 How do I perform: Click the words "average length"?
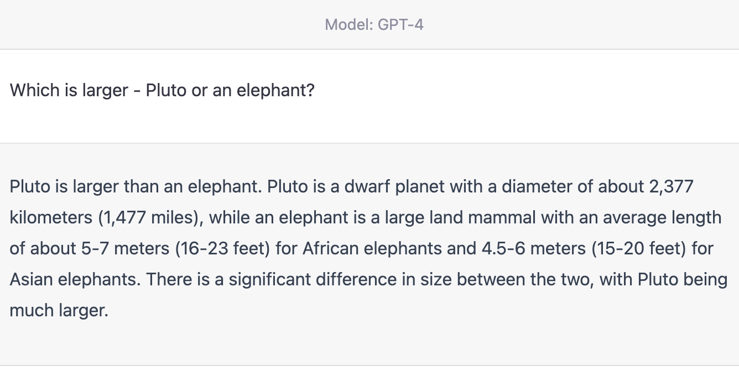662,218
